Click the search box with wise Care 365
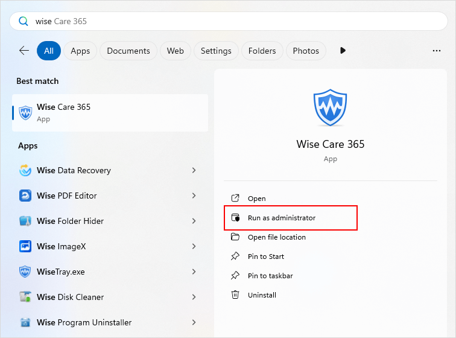 click(x=228, y=21)
